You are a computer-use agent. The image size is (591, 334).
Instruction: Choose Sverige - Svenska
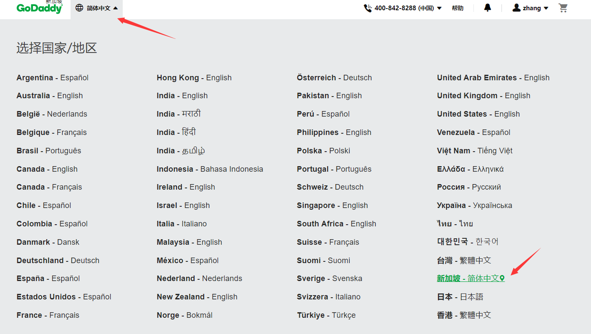330,278
